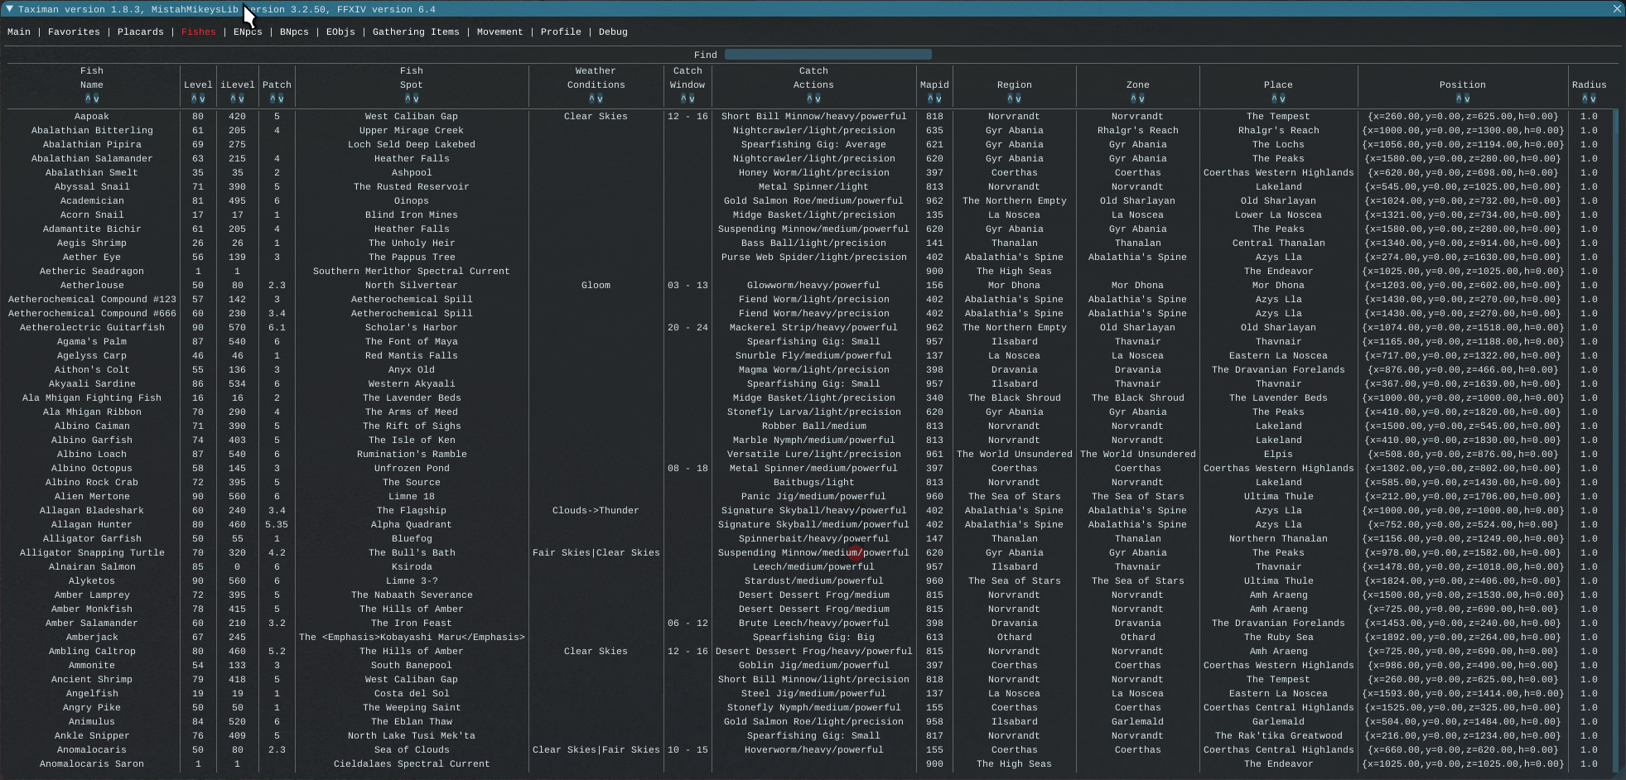
Task: Sort Weather Conditions column descending
Action: point(600,99)
